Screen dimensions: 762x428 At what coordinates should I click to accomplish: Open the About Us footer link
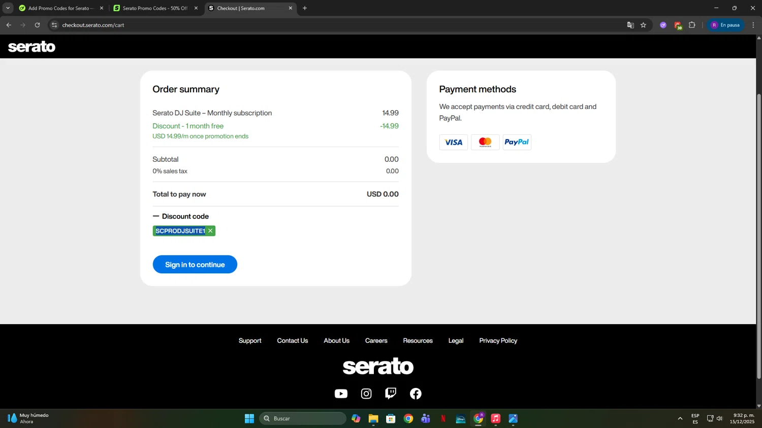point(337,341)
